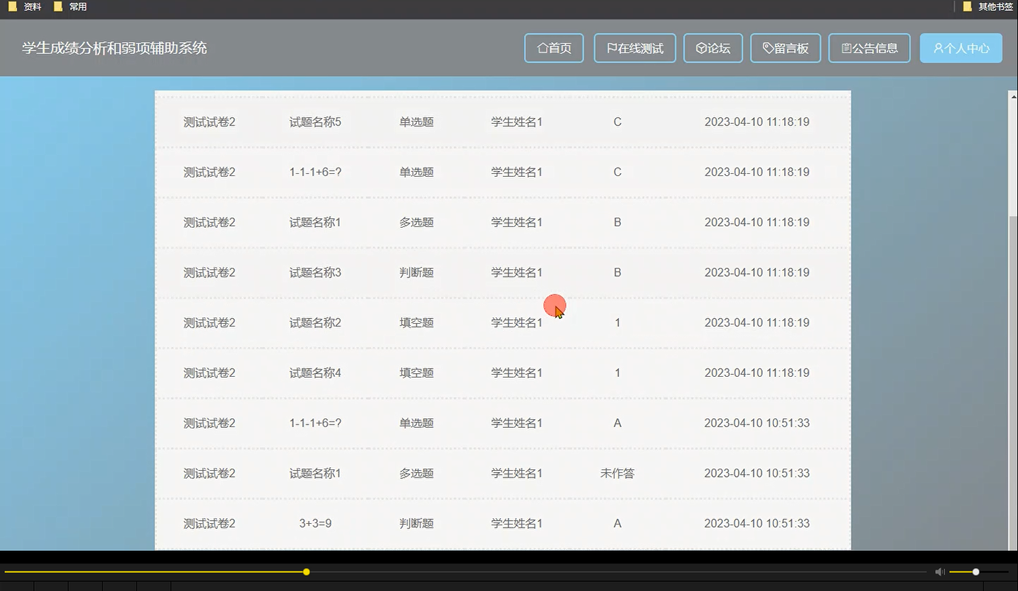Click the video progress bar handle
Image resolution: width=1018 pixels, height=591 pixels.
(x=306, y=572)
